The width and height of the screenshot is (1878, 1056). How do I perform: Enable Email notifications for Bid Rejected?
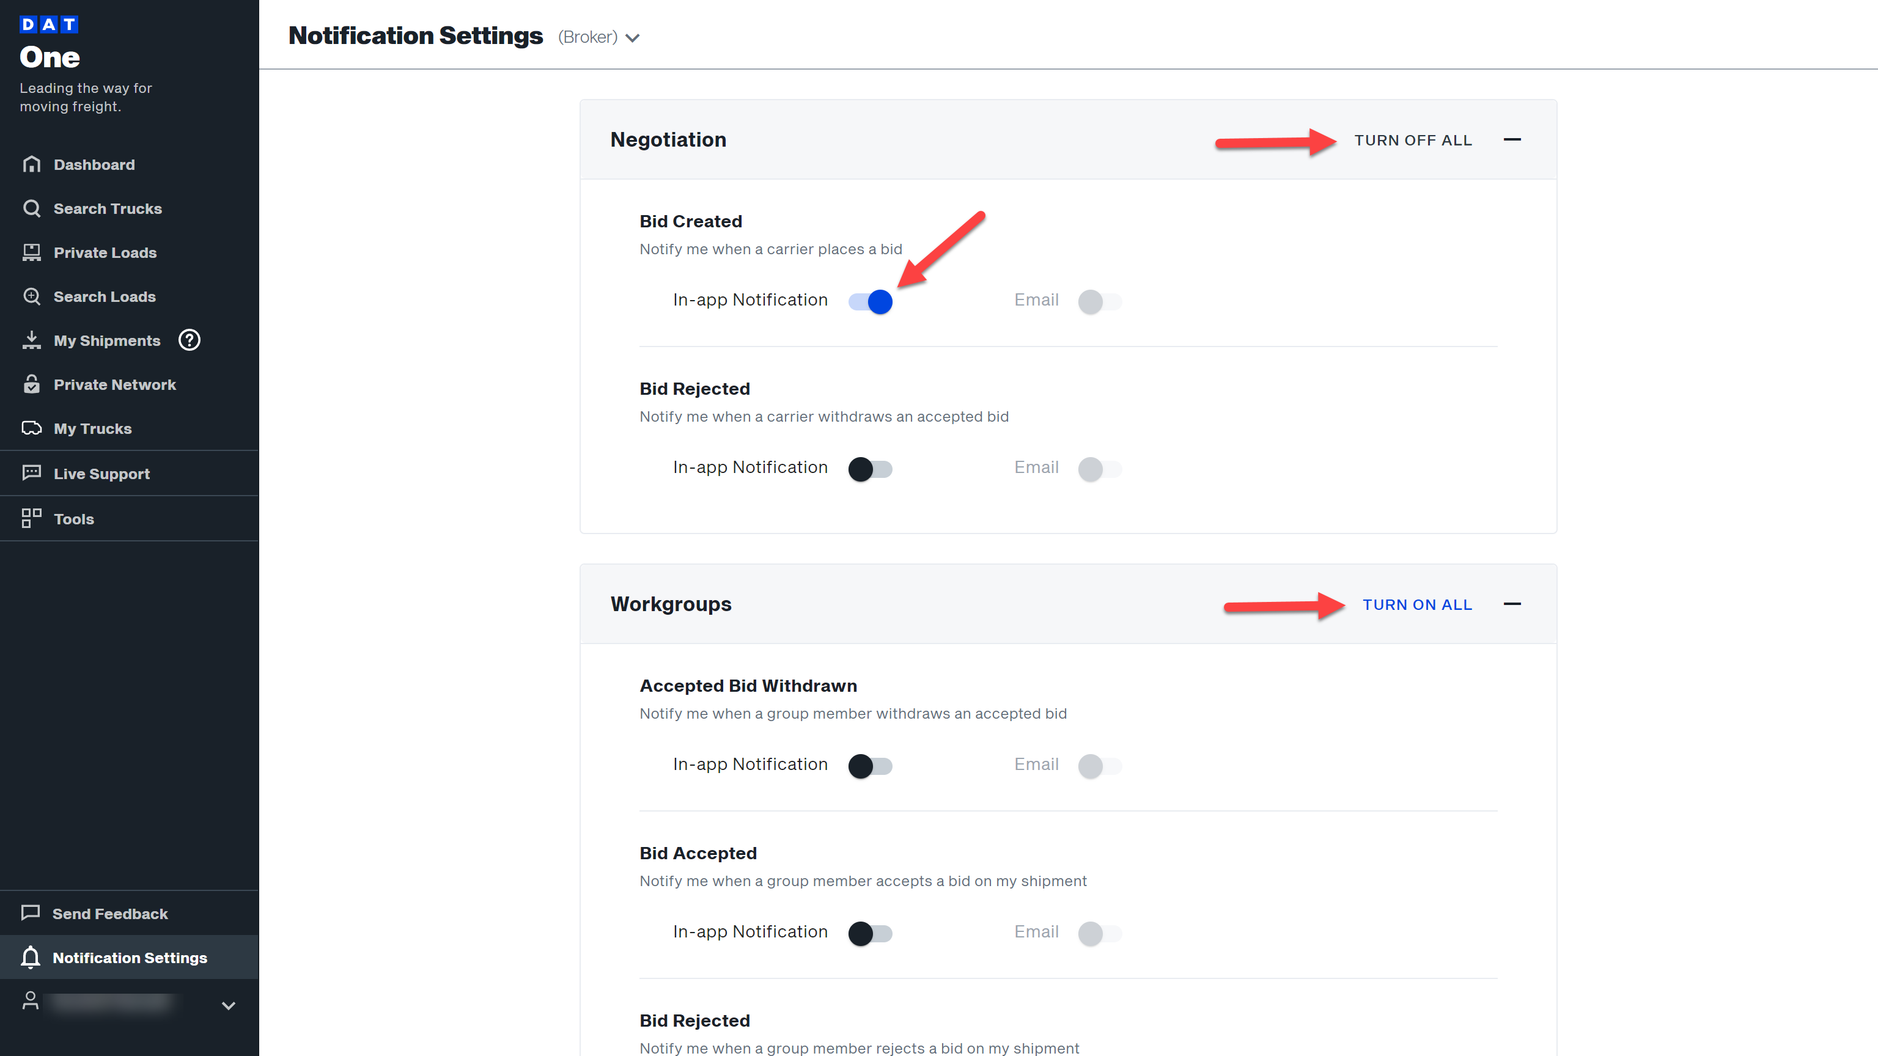pyautogui.click(x=1099, y=469)
